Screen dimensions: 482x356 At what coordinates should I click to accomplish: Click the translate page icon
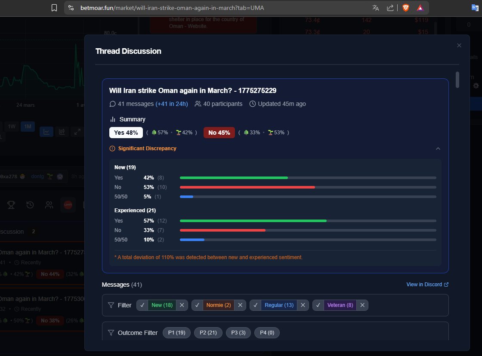pyautogui.click(x=375, y=8)
